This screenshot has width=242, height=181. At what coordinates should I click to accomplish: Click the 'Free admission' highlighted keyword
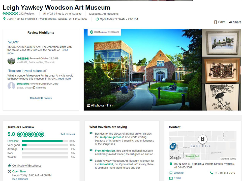[x=105, y=150]
